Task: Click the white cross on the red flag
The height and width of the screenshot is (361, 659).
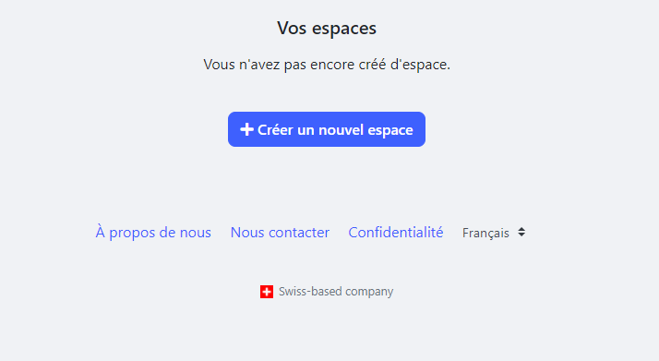Action: [x=267, y=292]
